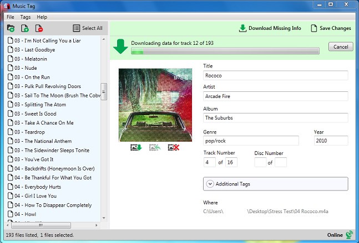The image size is (359, 243).
Task: Click the download progress bar
Action: pyautogui.click(x=225, y=51)
